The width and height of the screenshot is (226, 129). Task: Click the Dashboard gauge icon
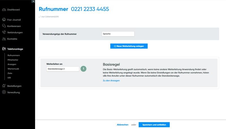4,10
